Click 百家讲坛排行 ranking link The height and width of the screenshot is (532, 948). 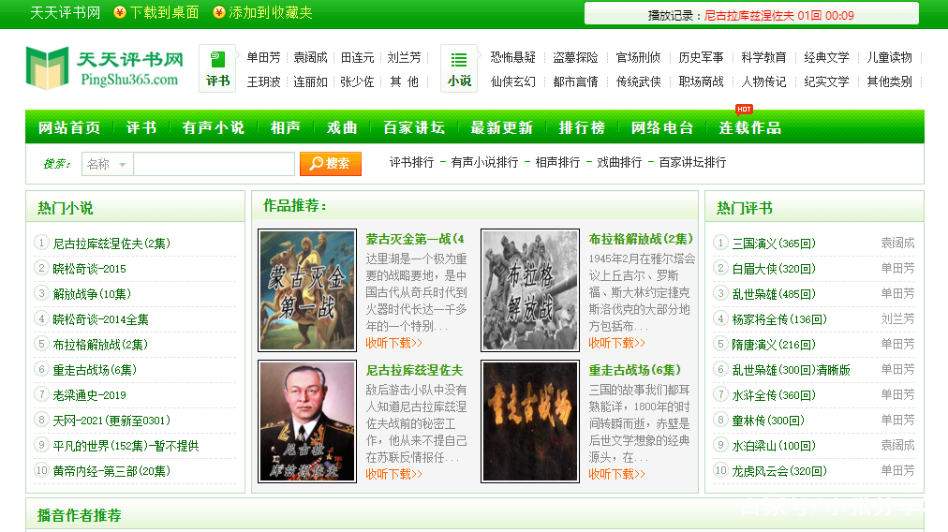(x=692, y=162)
